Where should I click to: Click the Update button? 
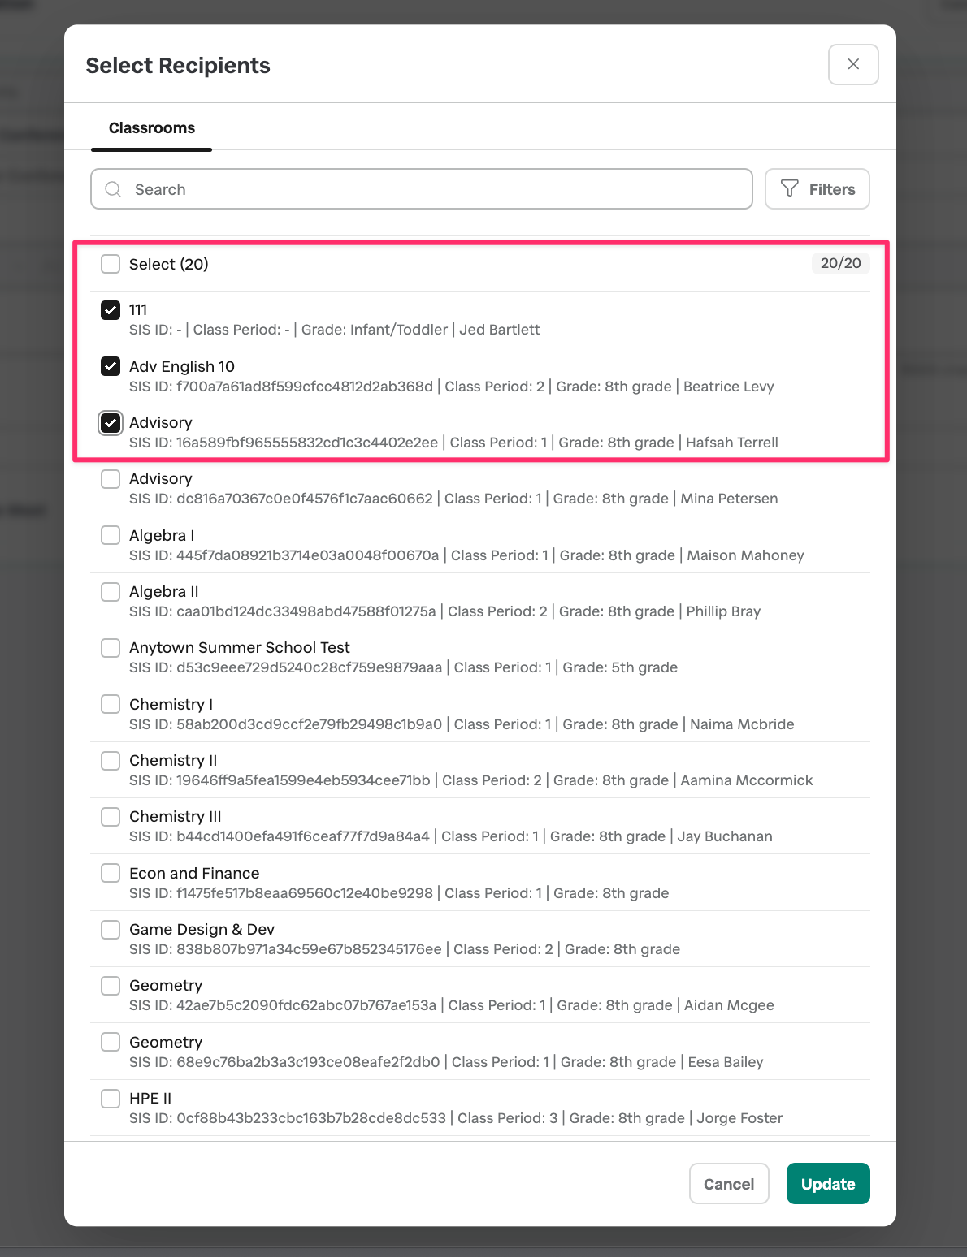[828, 1184]
